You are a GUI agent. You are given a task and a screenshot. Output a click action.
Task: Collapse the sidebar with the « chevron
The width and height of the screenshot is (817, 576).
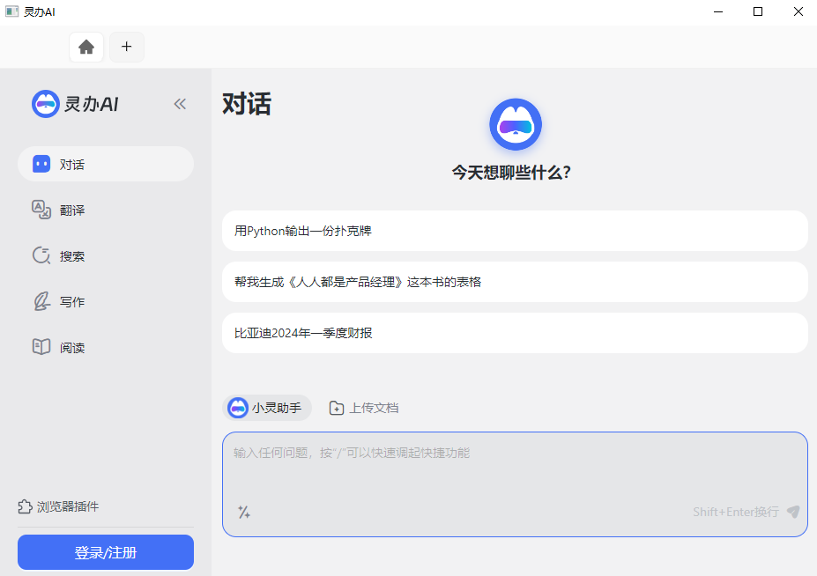(x=180, y=103)
